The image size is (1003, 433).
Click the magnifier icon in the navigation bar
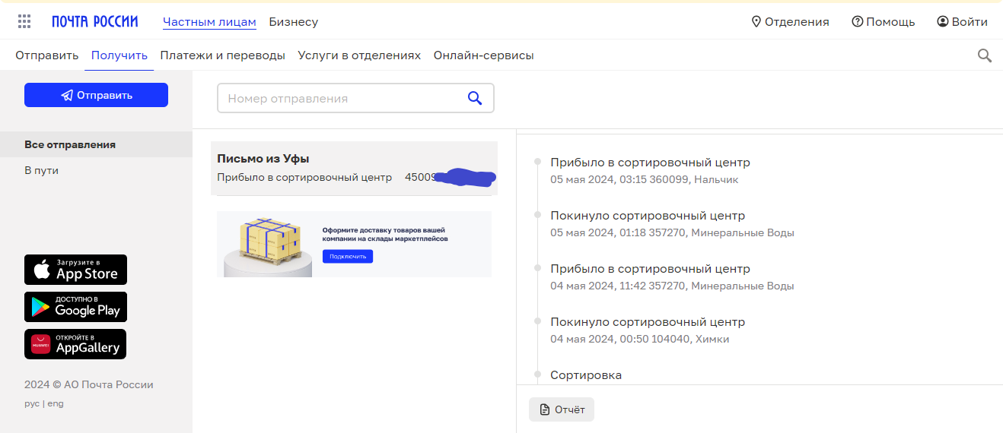(985, 55)
